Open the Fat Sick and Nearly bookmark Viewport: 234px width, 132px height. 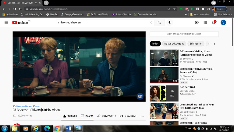pyautogui.click(x=98, y=15)
